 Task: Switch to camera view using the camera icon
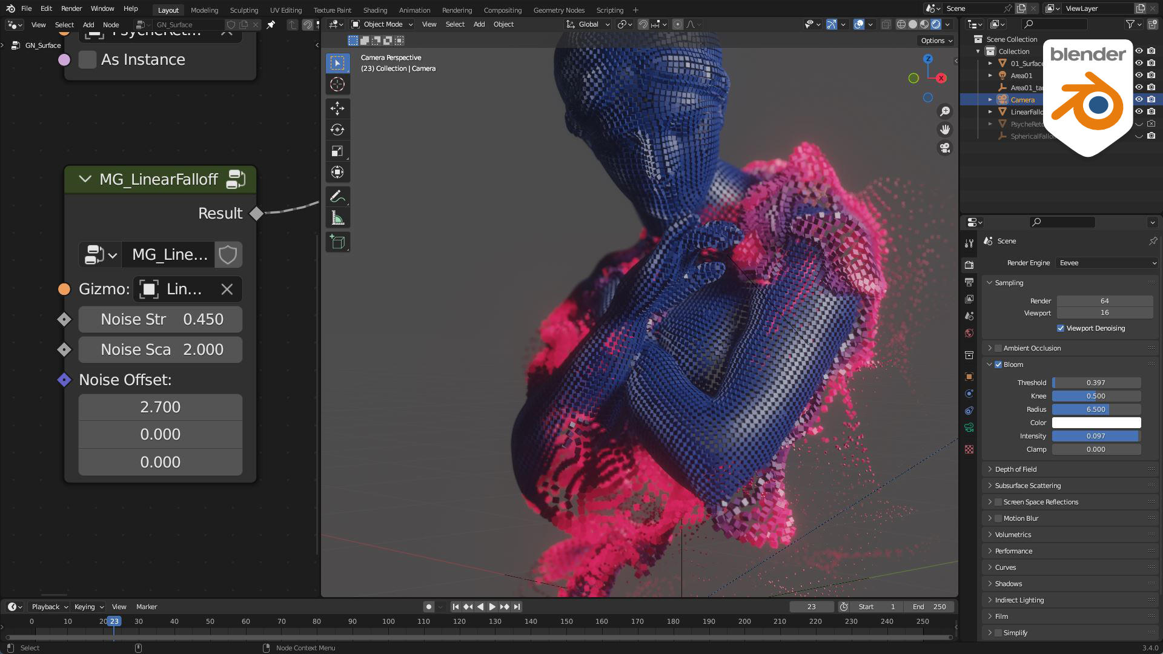[944, 148]
